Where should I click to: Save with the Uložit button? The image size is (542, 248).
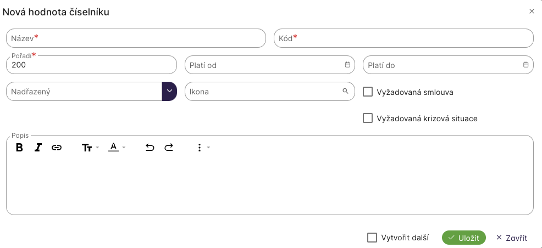[x=463, y=238]
